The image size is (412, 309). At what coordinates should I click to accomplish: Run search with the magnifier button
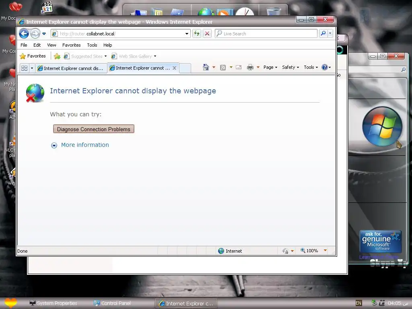coord(323,33)
